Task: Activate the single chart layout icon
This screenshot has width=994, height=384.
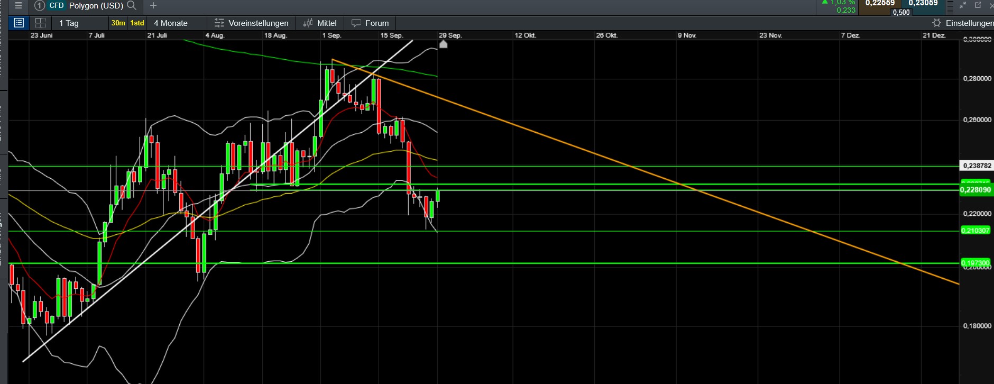Action: [x=19, y=23]
